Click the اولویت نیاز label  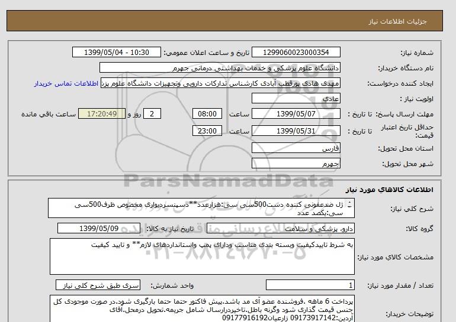point(416,99)
